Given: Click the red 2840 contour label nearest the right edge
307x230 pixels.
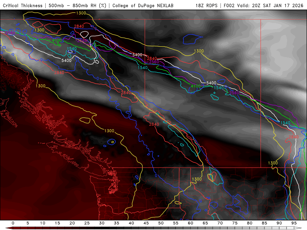Looking at the screenshot, I should click(294, 137).
